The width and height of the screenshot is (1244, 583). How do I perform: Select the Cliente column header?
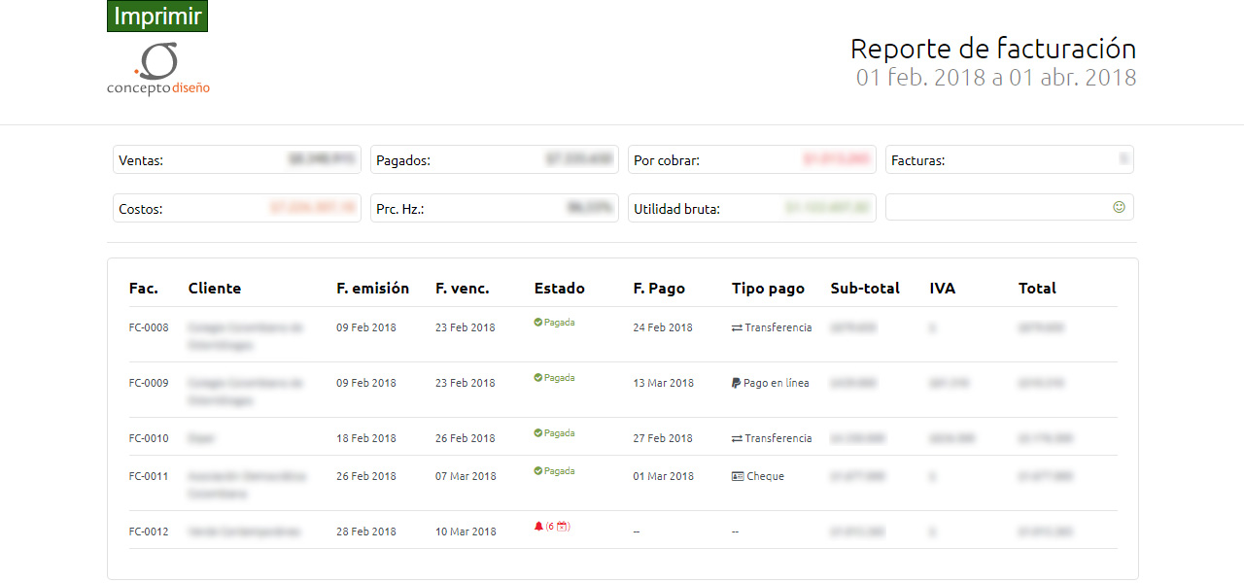pyautogui.click(x=215, y=289)
